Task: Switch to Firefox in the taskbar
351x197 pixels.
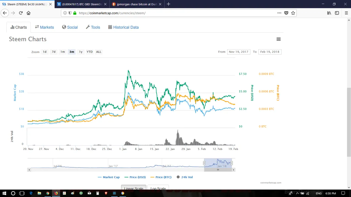Action: tap(56, 193)
